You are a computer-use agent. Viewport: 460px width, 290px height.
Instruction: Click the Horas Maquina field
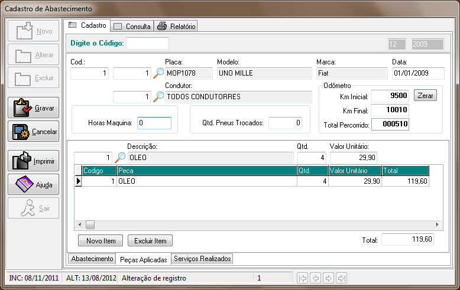pos(154,123)
